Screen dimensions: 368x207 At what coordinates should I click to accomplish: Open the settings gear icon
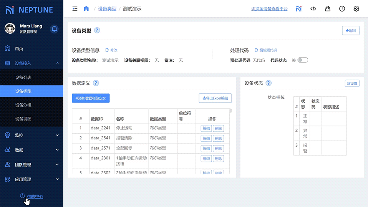(x=356, y=8)
